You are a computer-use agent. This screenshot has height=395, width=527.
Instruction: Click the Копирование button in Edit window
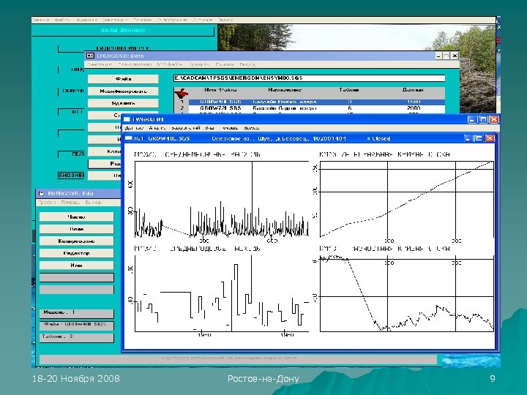tap(77, 241)
